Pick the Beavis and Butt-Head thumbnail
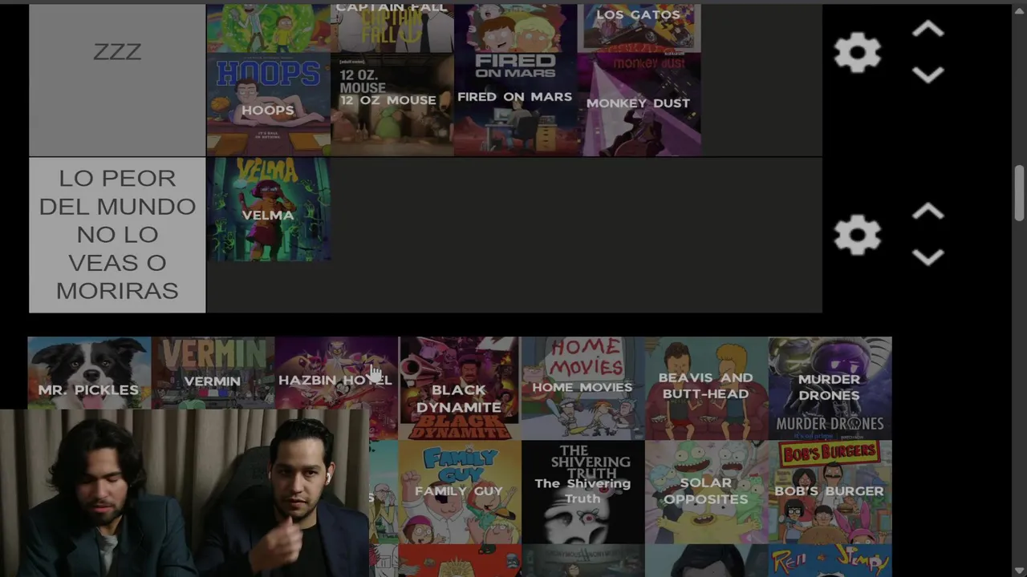This screenshot has width=1027, height=577. coord(706,388)
